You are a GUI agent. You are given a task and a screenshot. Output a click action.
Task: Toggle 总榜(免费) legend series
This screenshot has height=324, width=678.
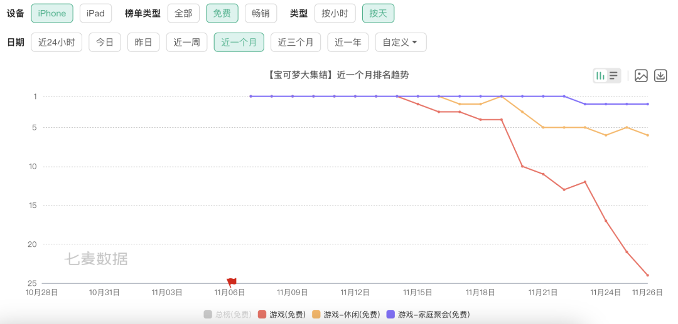click(x=227, y=315)
